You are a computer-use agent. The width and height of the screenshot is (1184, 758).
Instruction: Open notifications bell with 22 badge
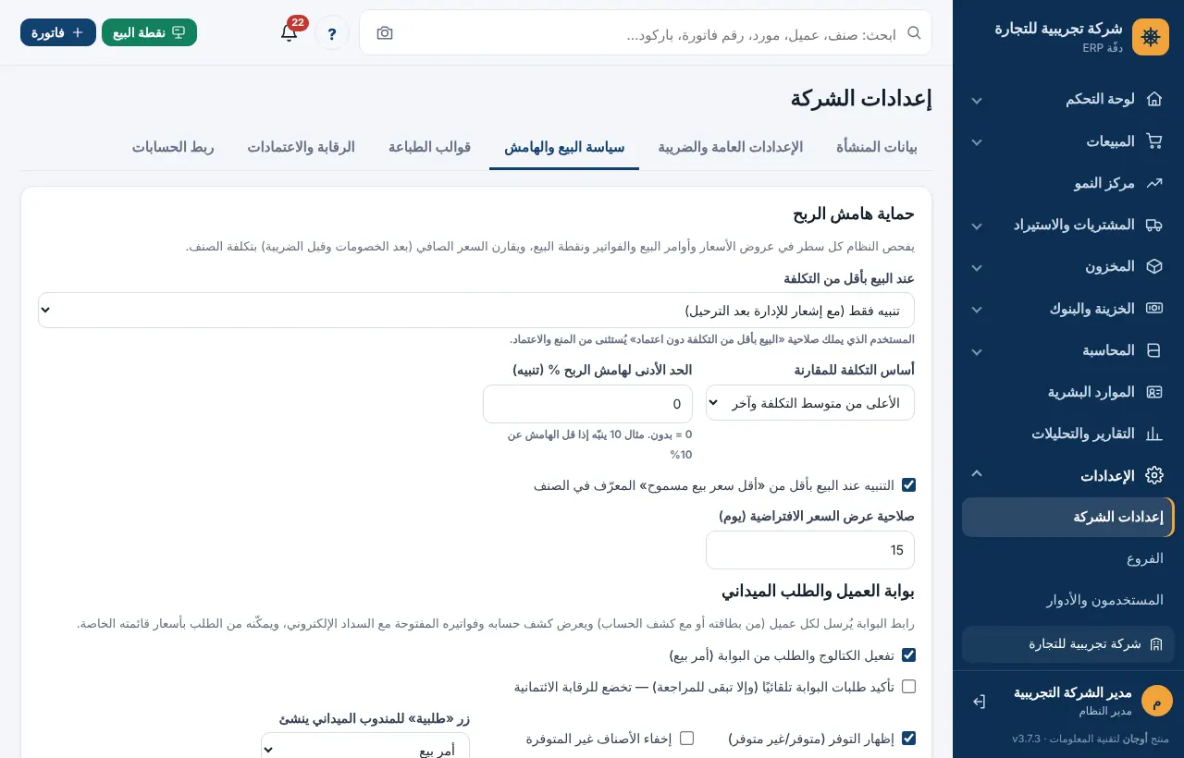(x=290, y=32)
